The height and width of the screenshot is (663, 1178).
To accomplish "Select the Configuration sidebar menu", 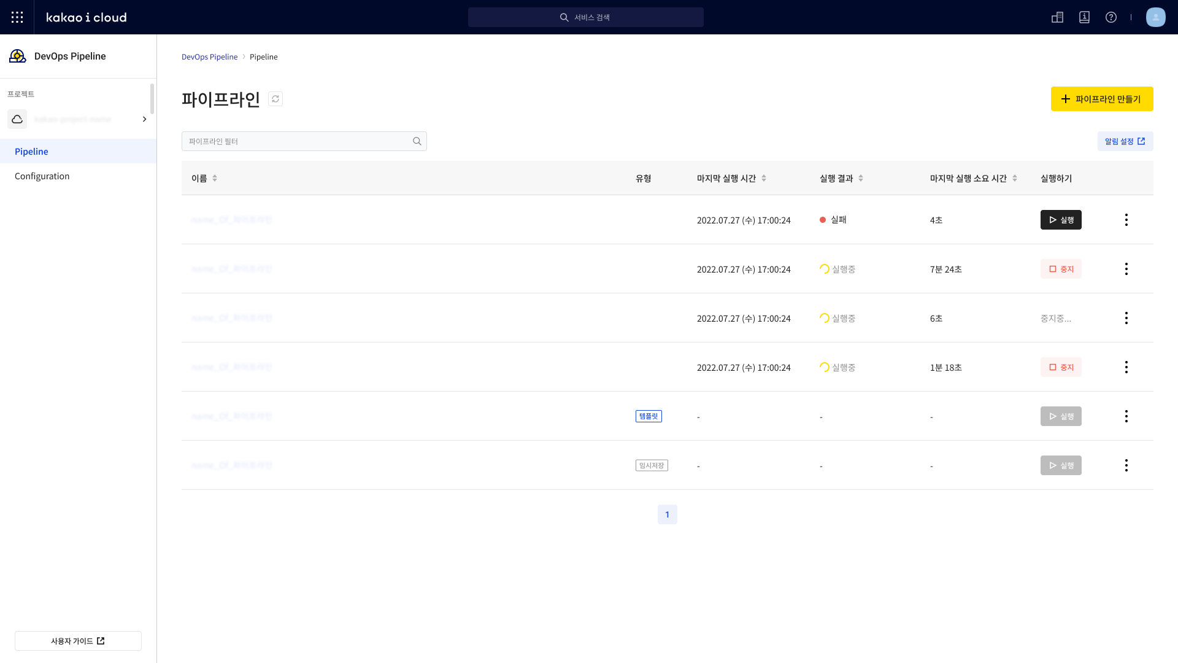I will tap(78, 176).
